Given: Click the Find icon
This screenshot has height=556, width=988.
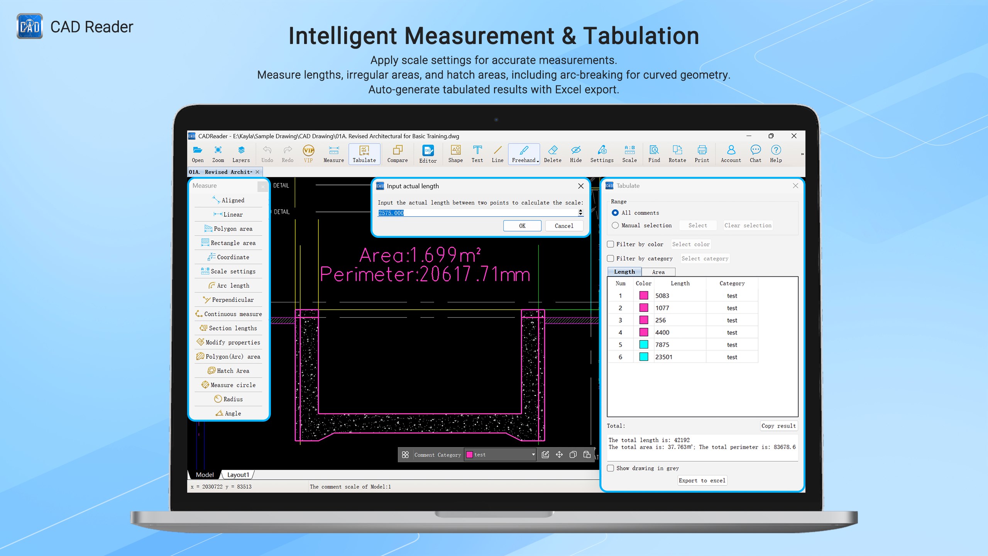Looking at the screenshot, I should 654,154.
